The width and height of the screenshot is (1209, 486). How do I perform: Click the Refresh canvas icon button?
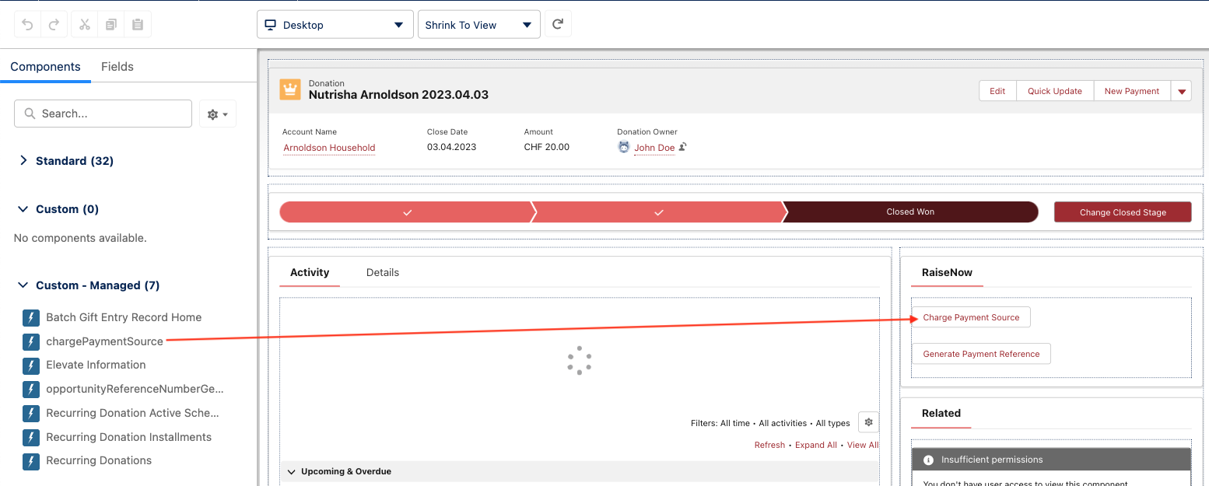pos(558,24)
